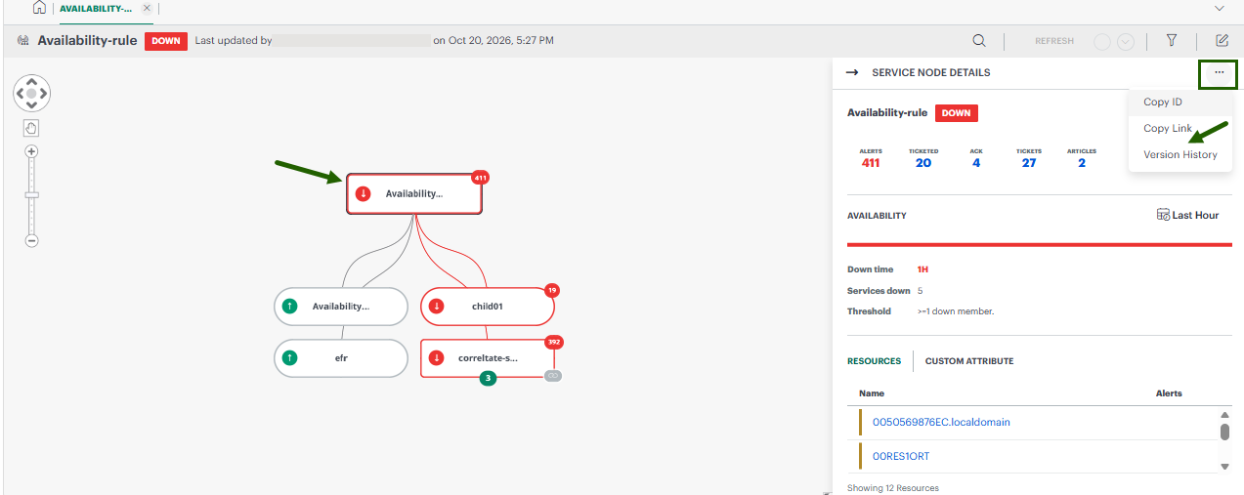This screenshot has height=495, width=1244.
Task: Click the Name column header
Action: click(872, 393)
